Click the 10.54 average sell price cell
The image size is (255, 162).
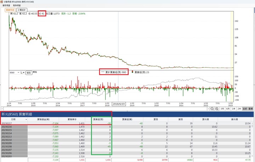248,123
